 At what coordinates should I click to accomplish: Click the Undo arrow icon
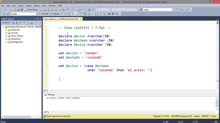[x=68, y=10]
